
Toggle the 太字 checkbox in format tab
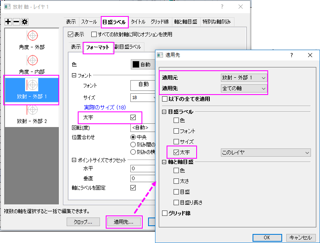coord(133,118)
